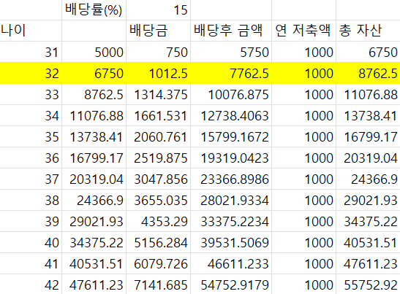The width and height of the screenshot is (400, 294).
Task: Select the highlighted age cell 32
Action: click(31, 73)
